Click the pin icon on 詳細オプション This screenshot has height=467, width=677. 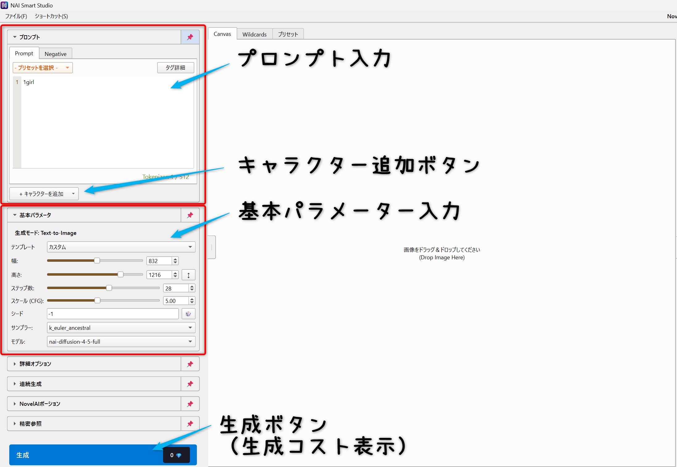pos(190,364)
